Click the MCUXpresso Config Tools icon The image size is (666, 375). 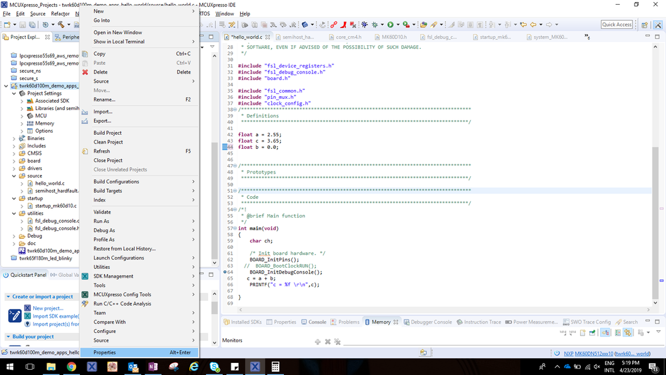[x=85, y=294]
